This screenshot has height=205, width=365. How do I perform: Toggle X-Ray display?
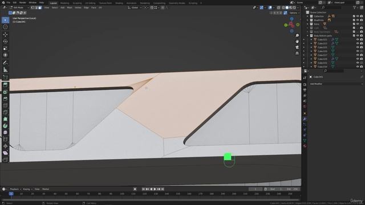[279, 7]
